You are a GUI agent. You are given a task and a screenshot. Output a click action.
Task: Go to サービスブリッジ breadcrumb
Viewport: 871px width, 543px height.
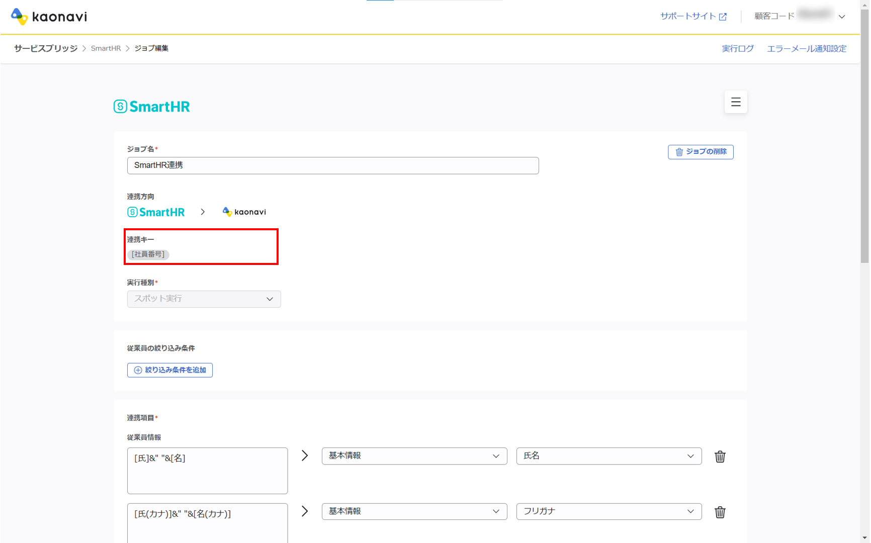click(46, 48)
